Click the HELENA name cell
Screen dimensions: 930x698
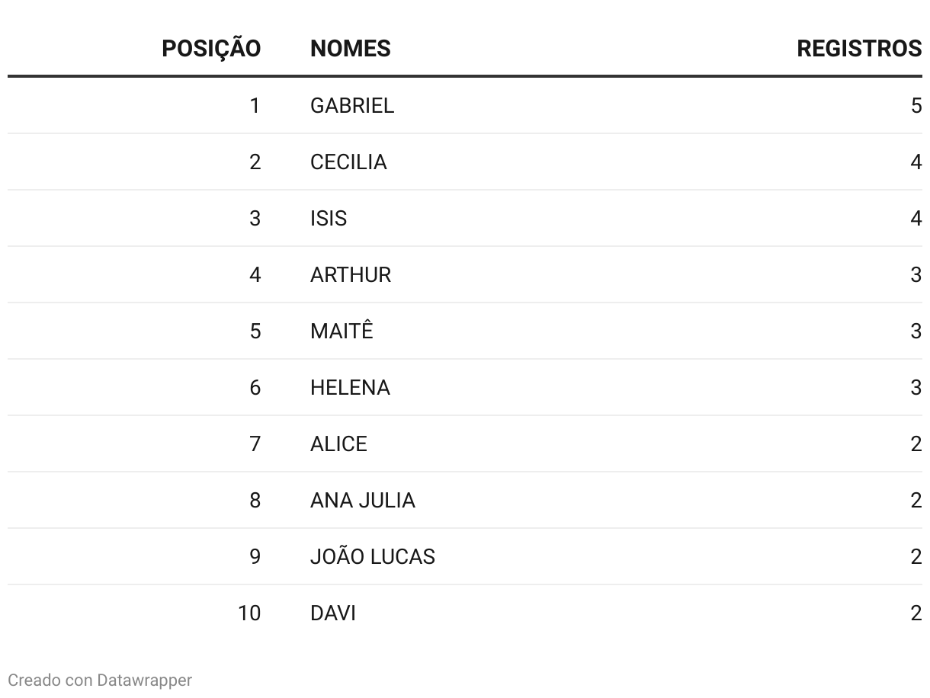tap(350, 387)
